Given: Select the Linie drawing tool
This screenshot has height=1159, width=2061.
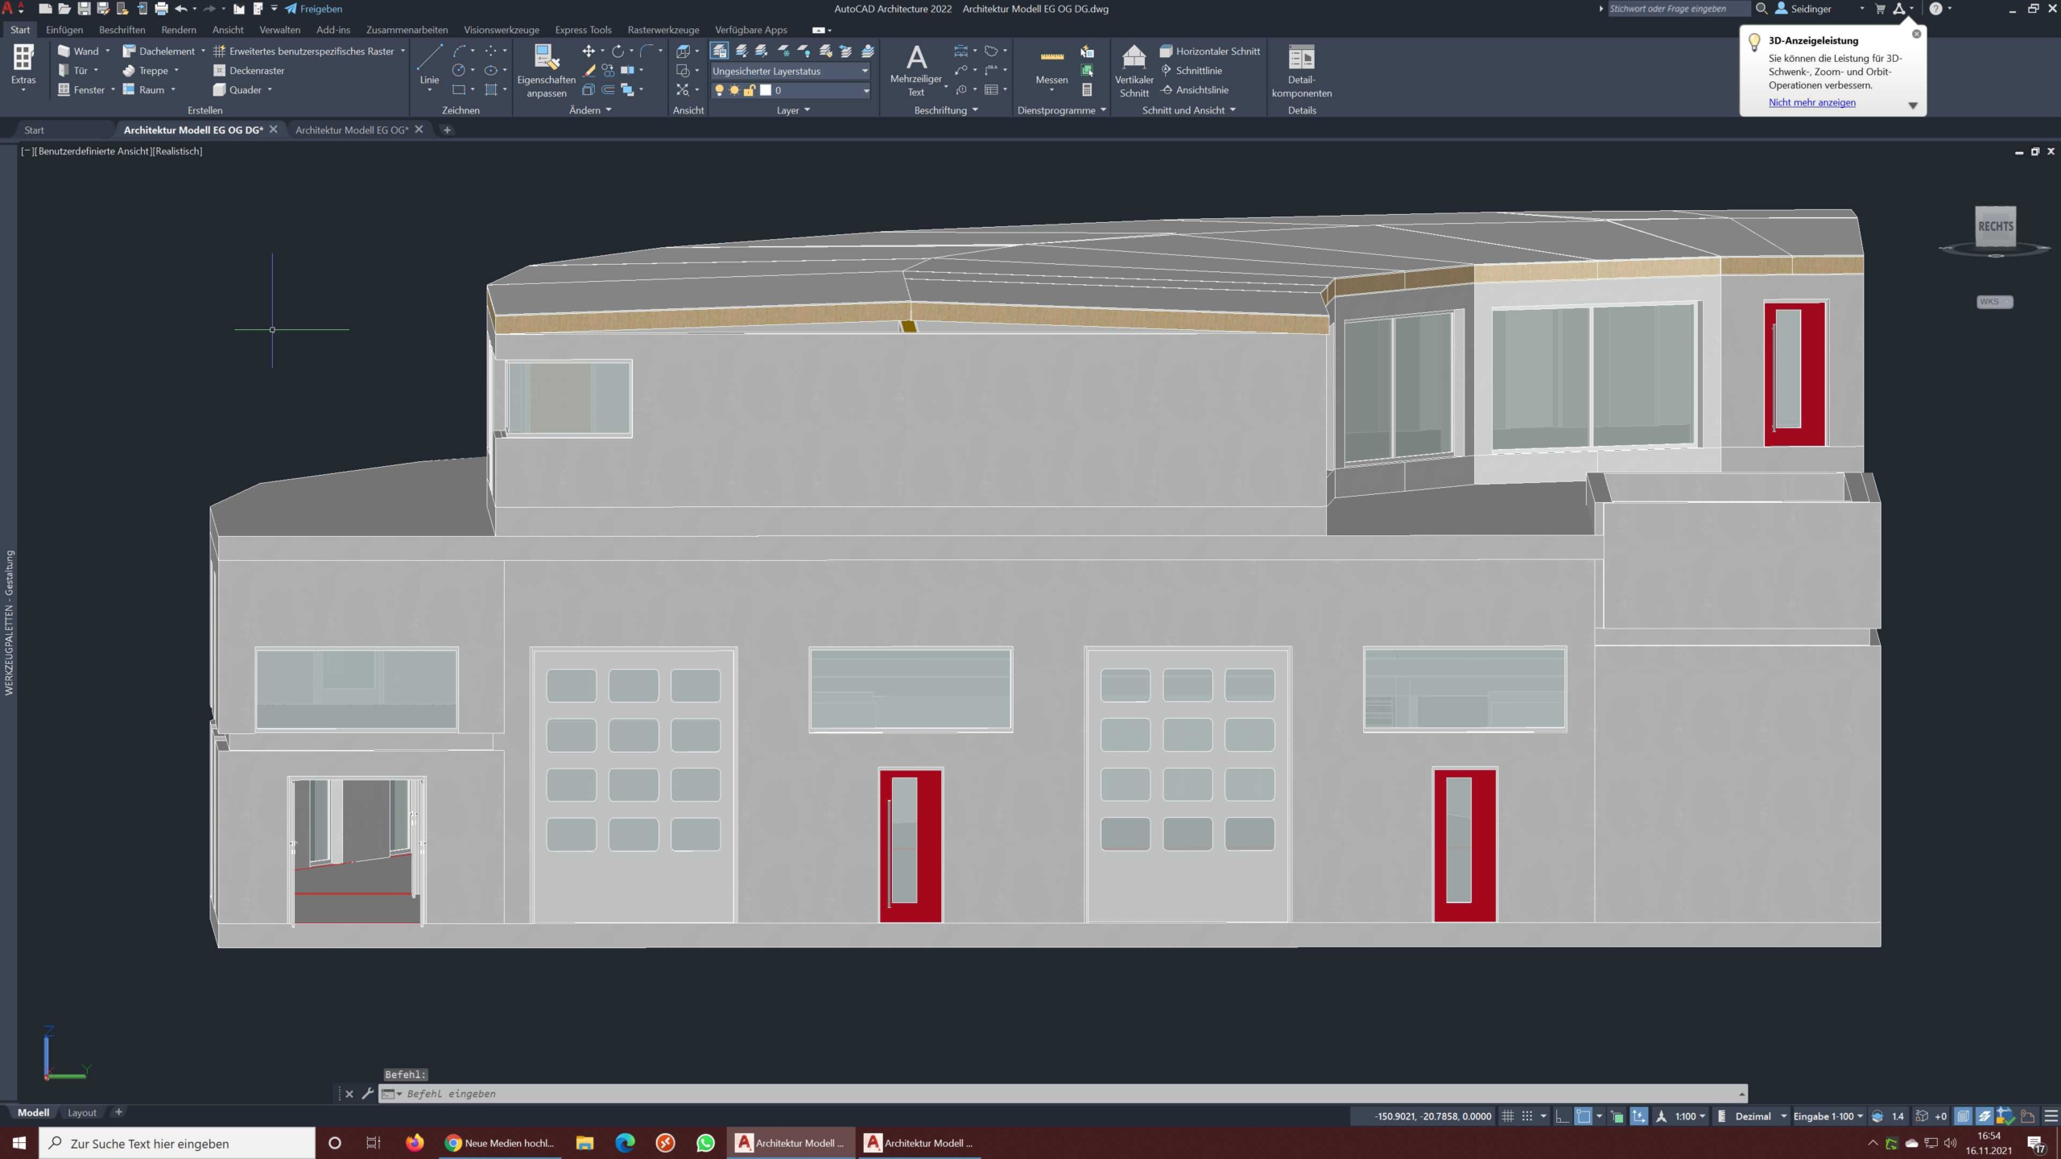Looking at the screenshot, I should pyautogui.click(x=429, y=63).
